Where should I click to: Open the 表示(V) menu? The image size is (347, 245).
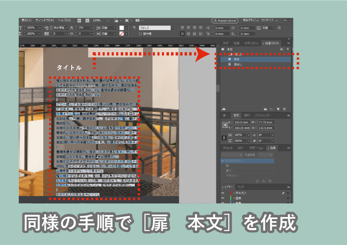(26, 20)
